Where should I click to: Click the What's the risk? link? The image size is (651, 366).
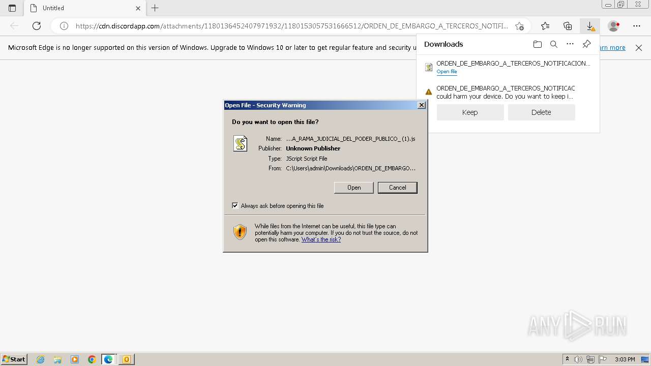(321, 239)
